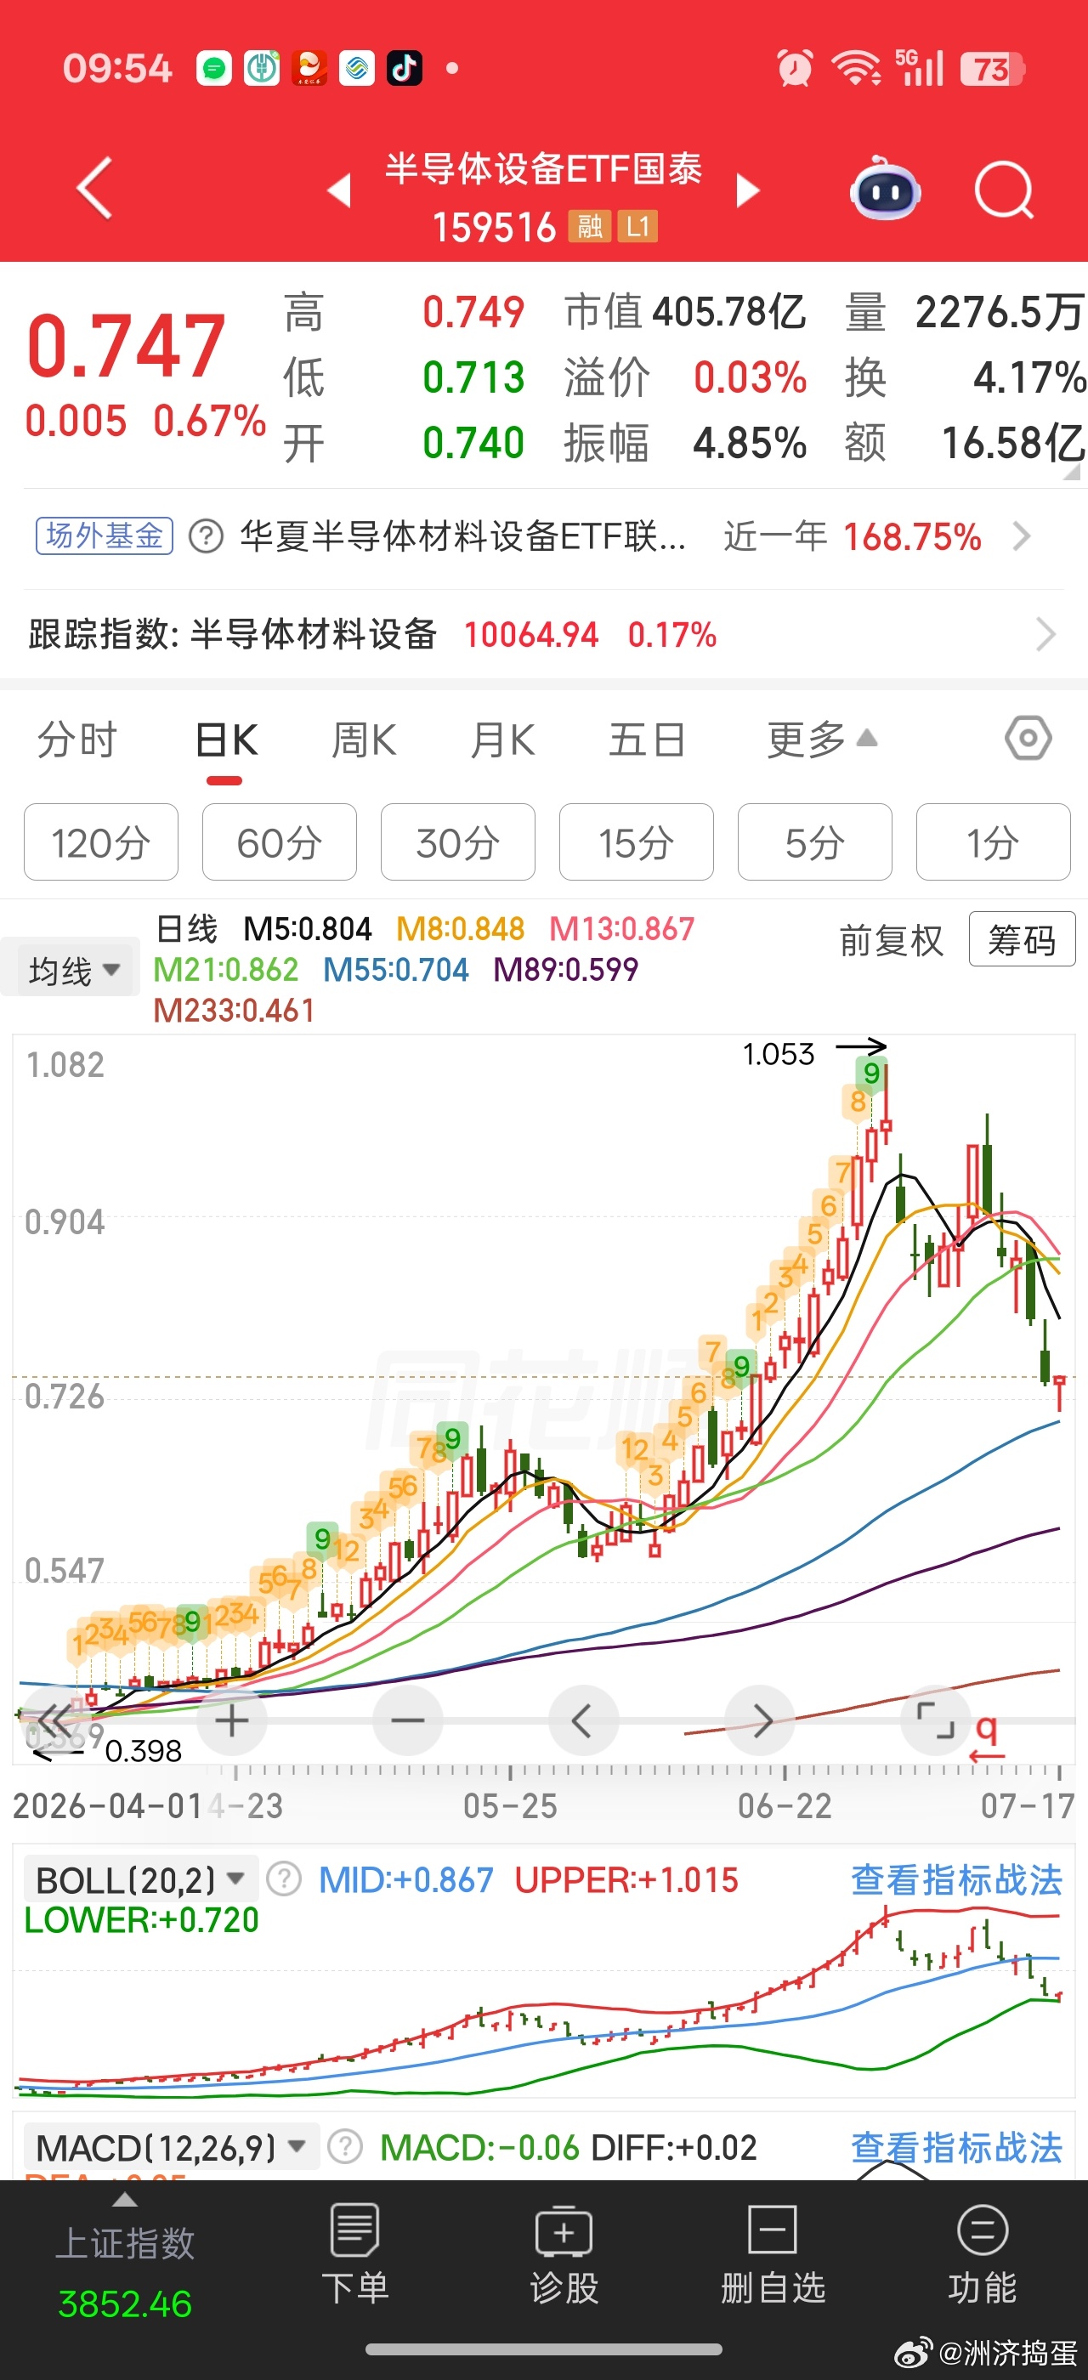The height and width of the screenshot is (2380, 1088).
Task: Switch to the 五日 tab
Action: pyautogui.click(x=647, y=740)
